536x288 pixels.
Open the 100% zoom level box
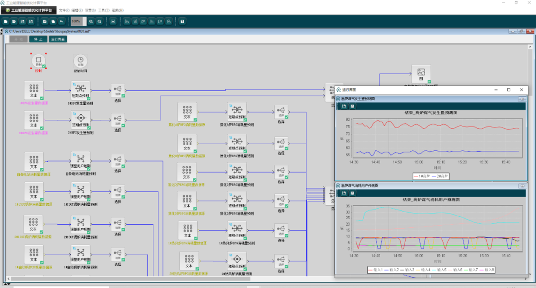click(x=76, y=22)
